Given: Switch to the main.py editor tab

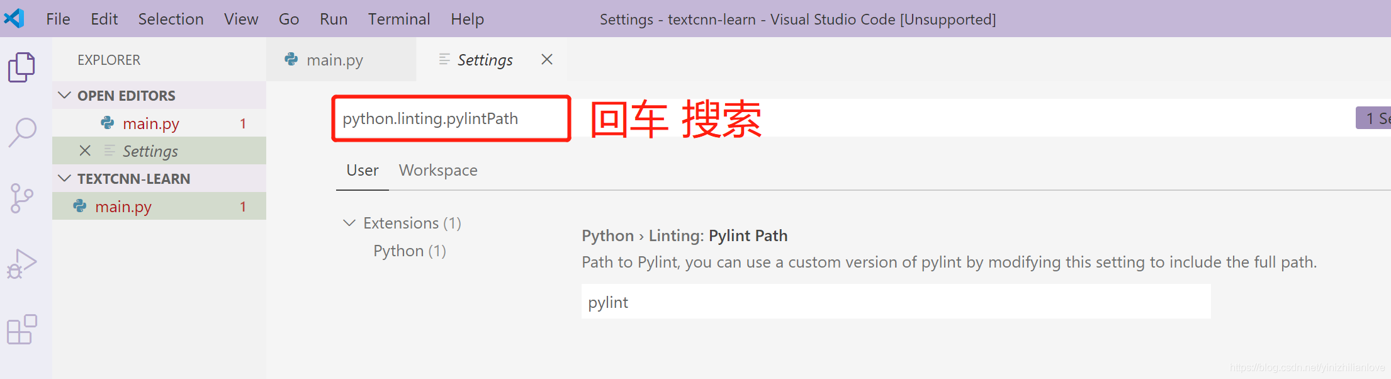Looking at the screenshot, I should tap(341, 59).
